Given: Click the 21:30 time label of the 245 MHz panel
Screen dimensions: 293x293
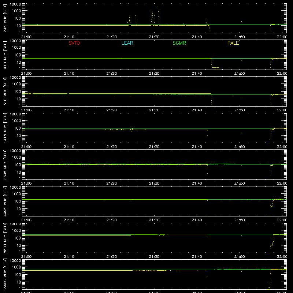Looking at the screenshot, I should click(154, 37).
